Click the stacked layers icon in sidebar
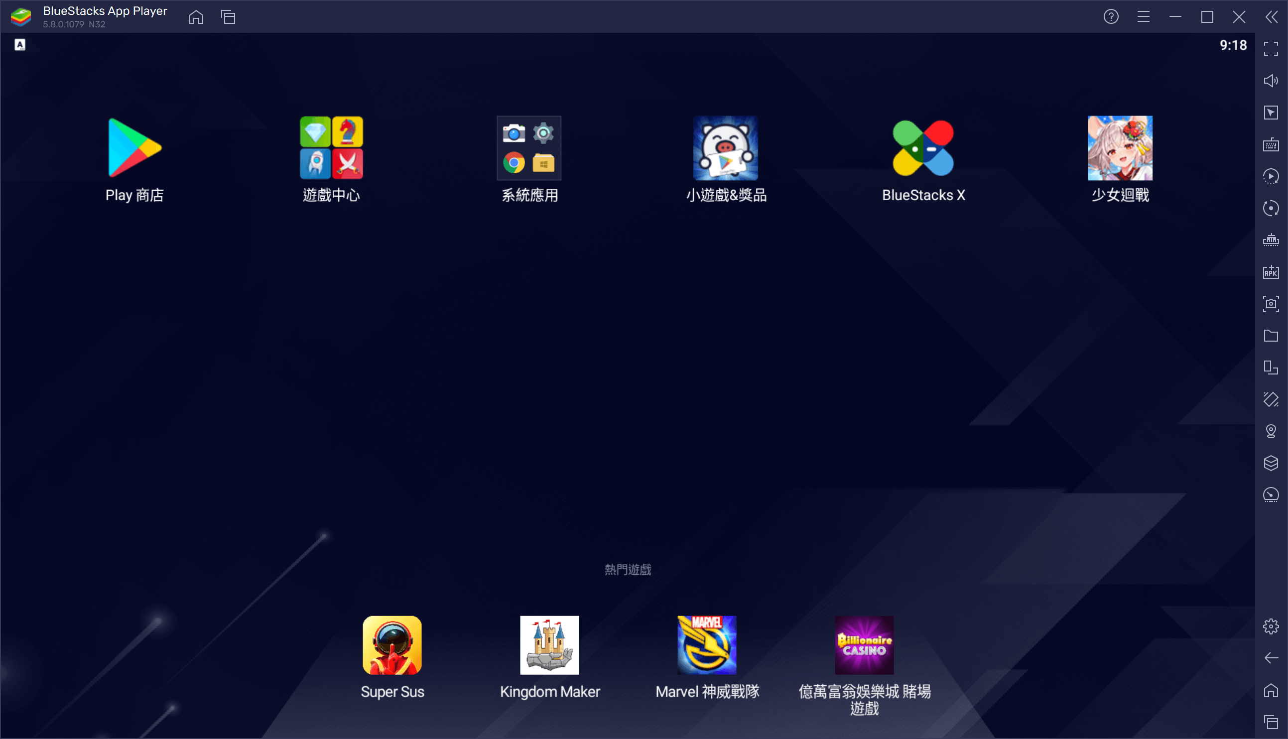 (1271, 463)
